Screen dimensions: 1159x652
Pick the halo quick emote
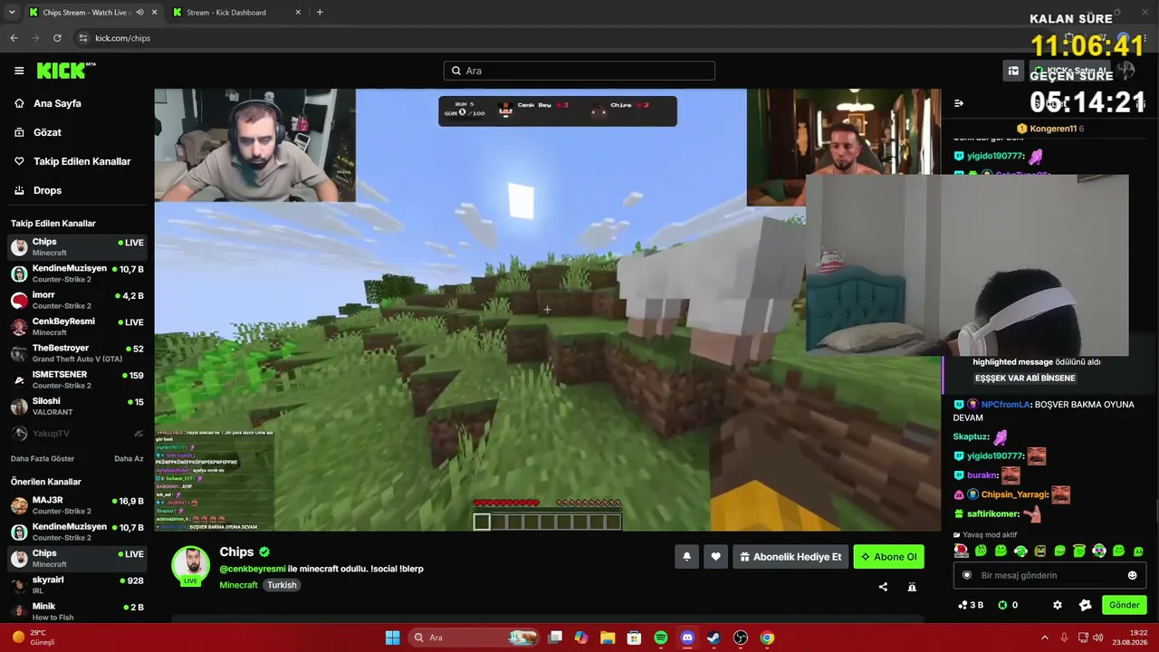pos(1079,551)
